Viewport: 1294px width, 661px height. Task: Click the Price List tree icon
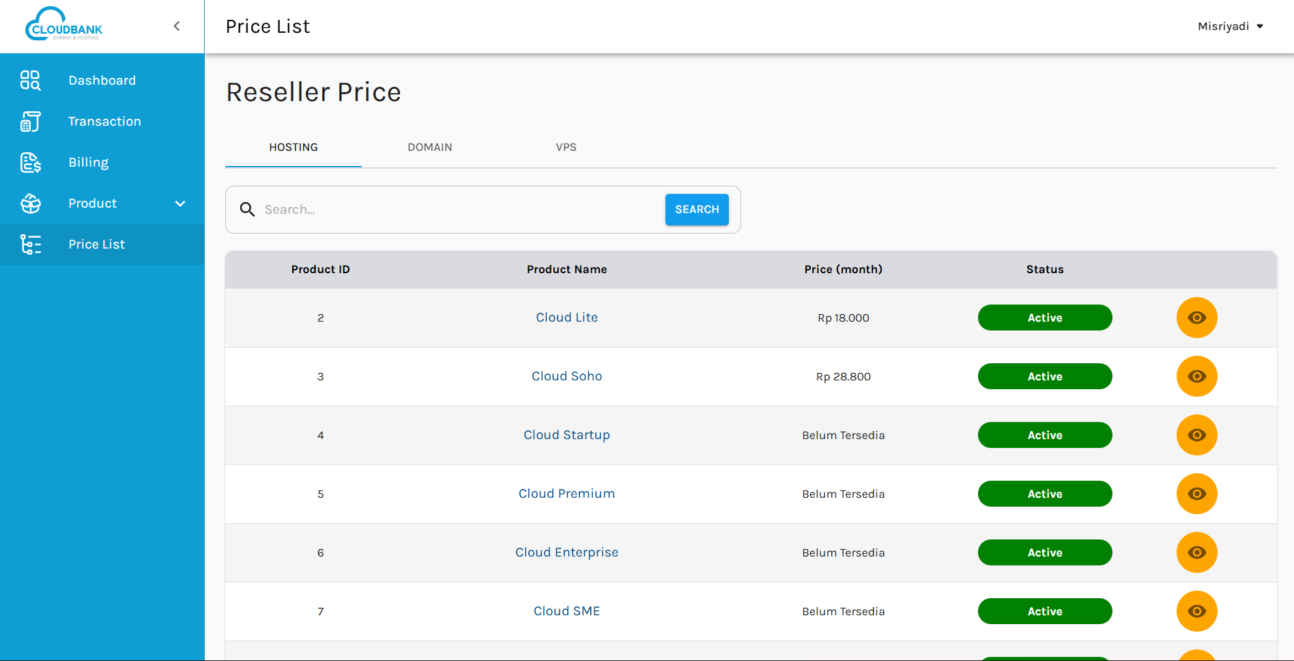[x=30, y=244]
